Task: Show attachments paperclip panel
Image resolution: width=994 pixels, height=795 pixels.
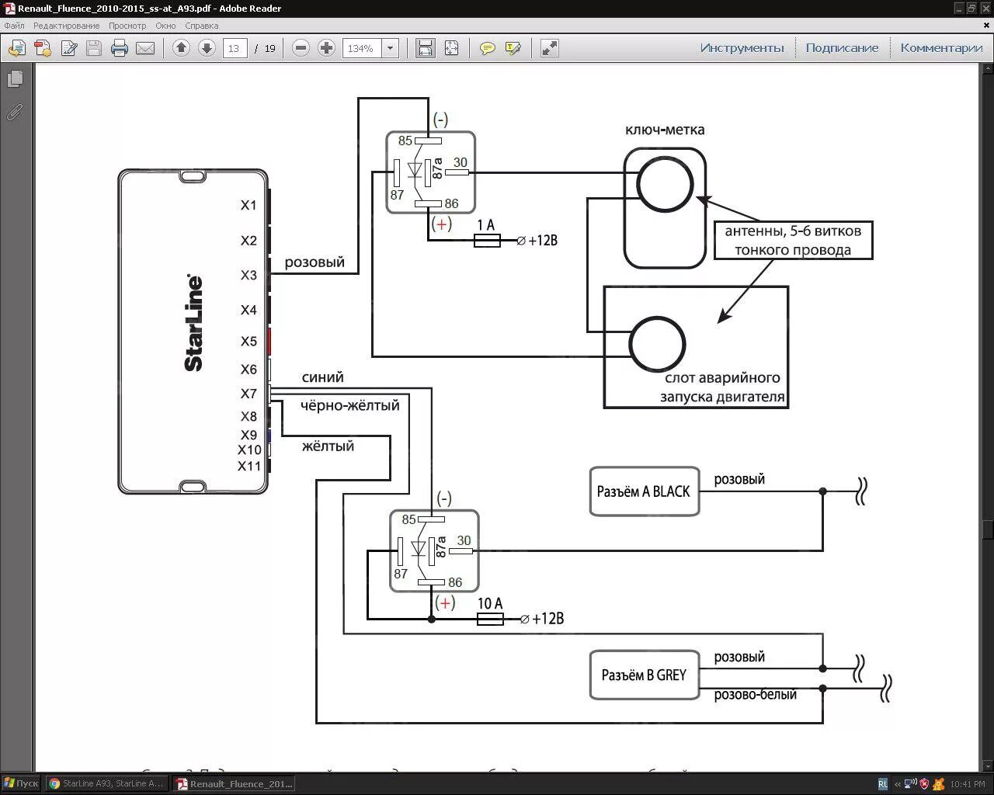Action: point(15,113)
